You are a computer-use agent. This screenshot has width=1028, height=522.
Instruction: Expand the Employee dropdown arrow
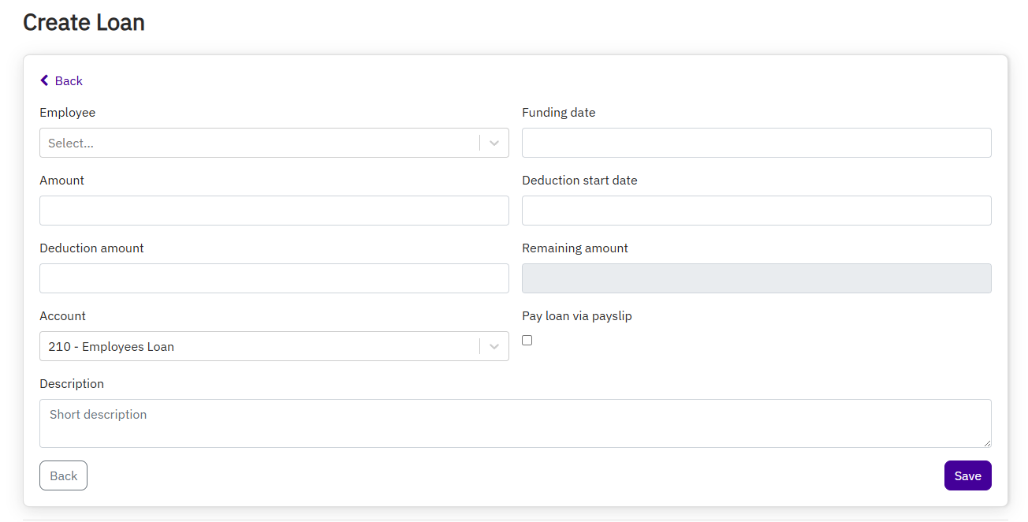point(494,143)
